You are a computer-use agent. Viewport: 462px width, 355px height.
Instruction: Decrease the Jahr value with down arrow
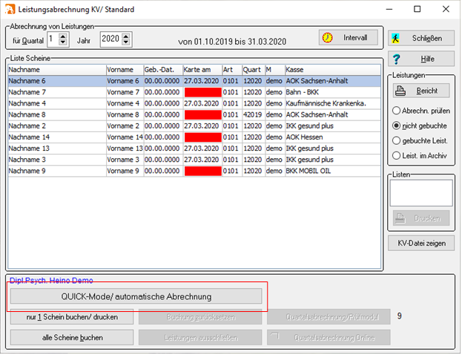coord(126,42)
